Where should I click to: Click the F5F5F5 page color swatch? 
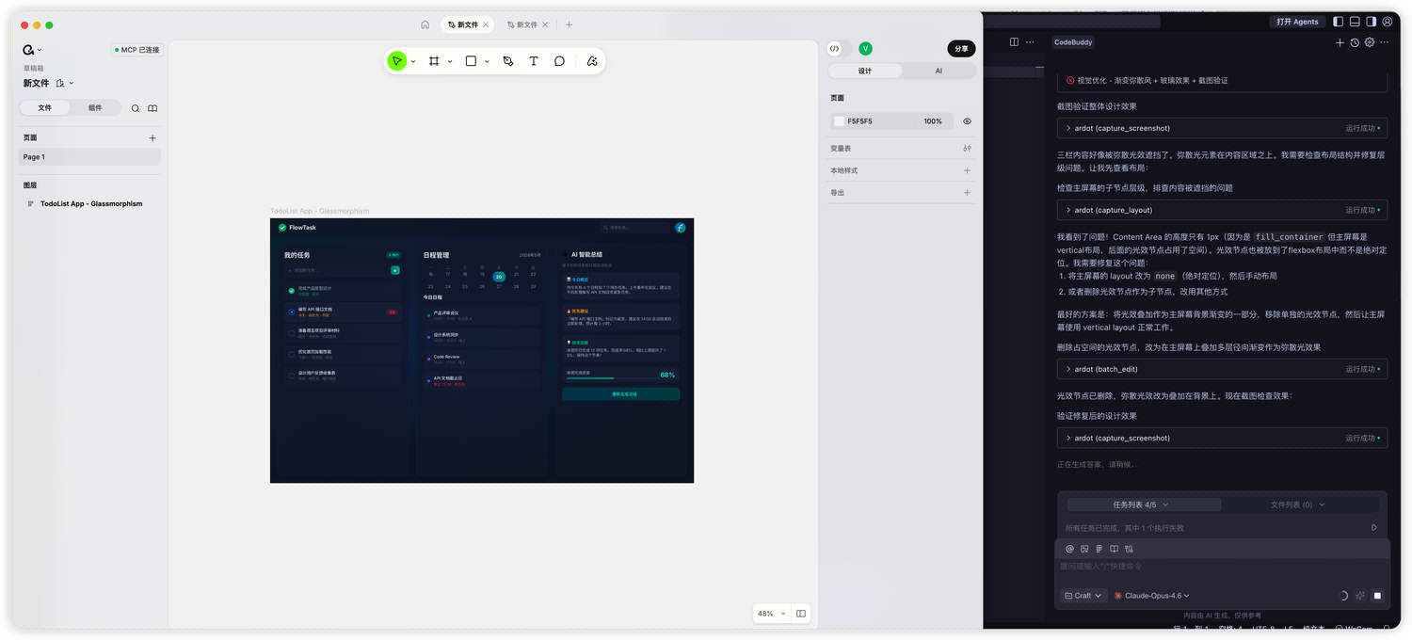click(x=839, y=121)
